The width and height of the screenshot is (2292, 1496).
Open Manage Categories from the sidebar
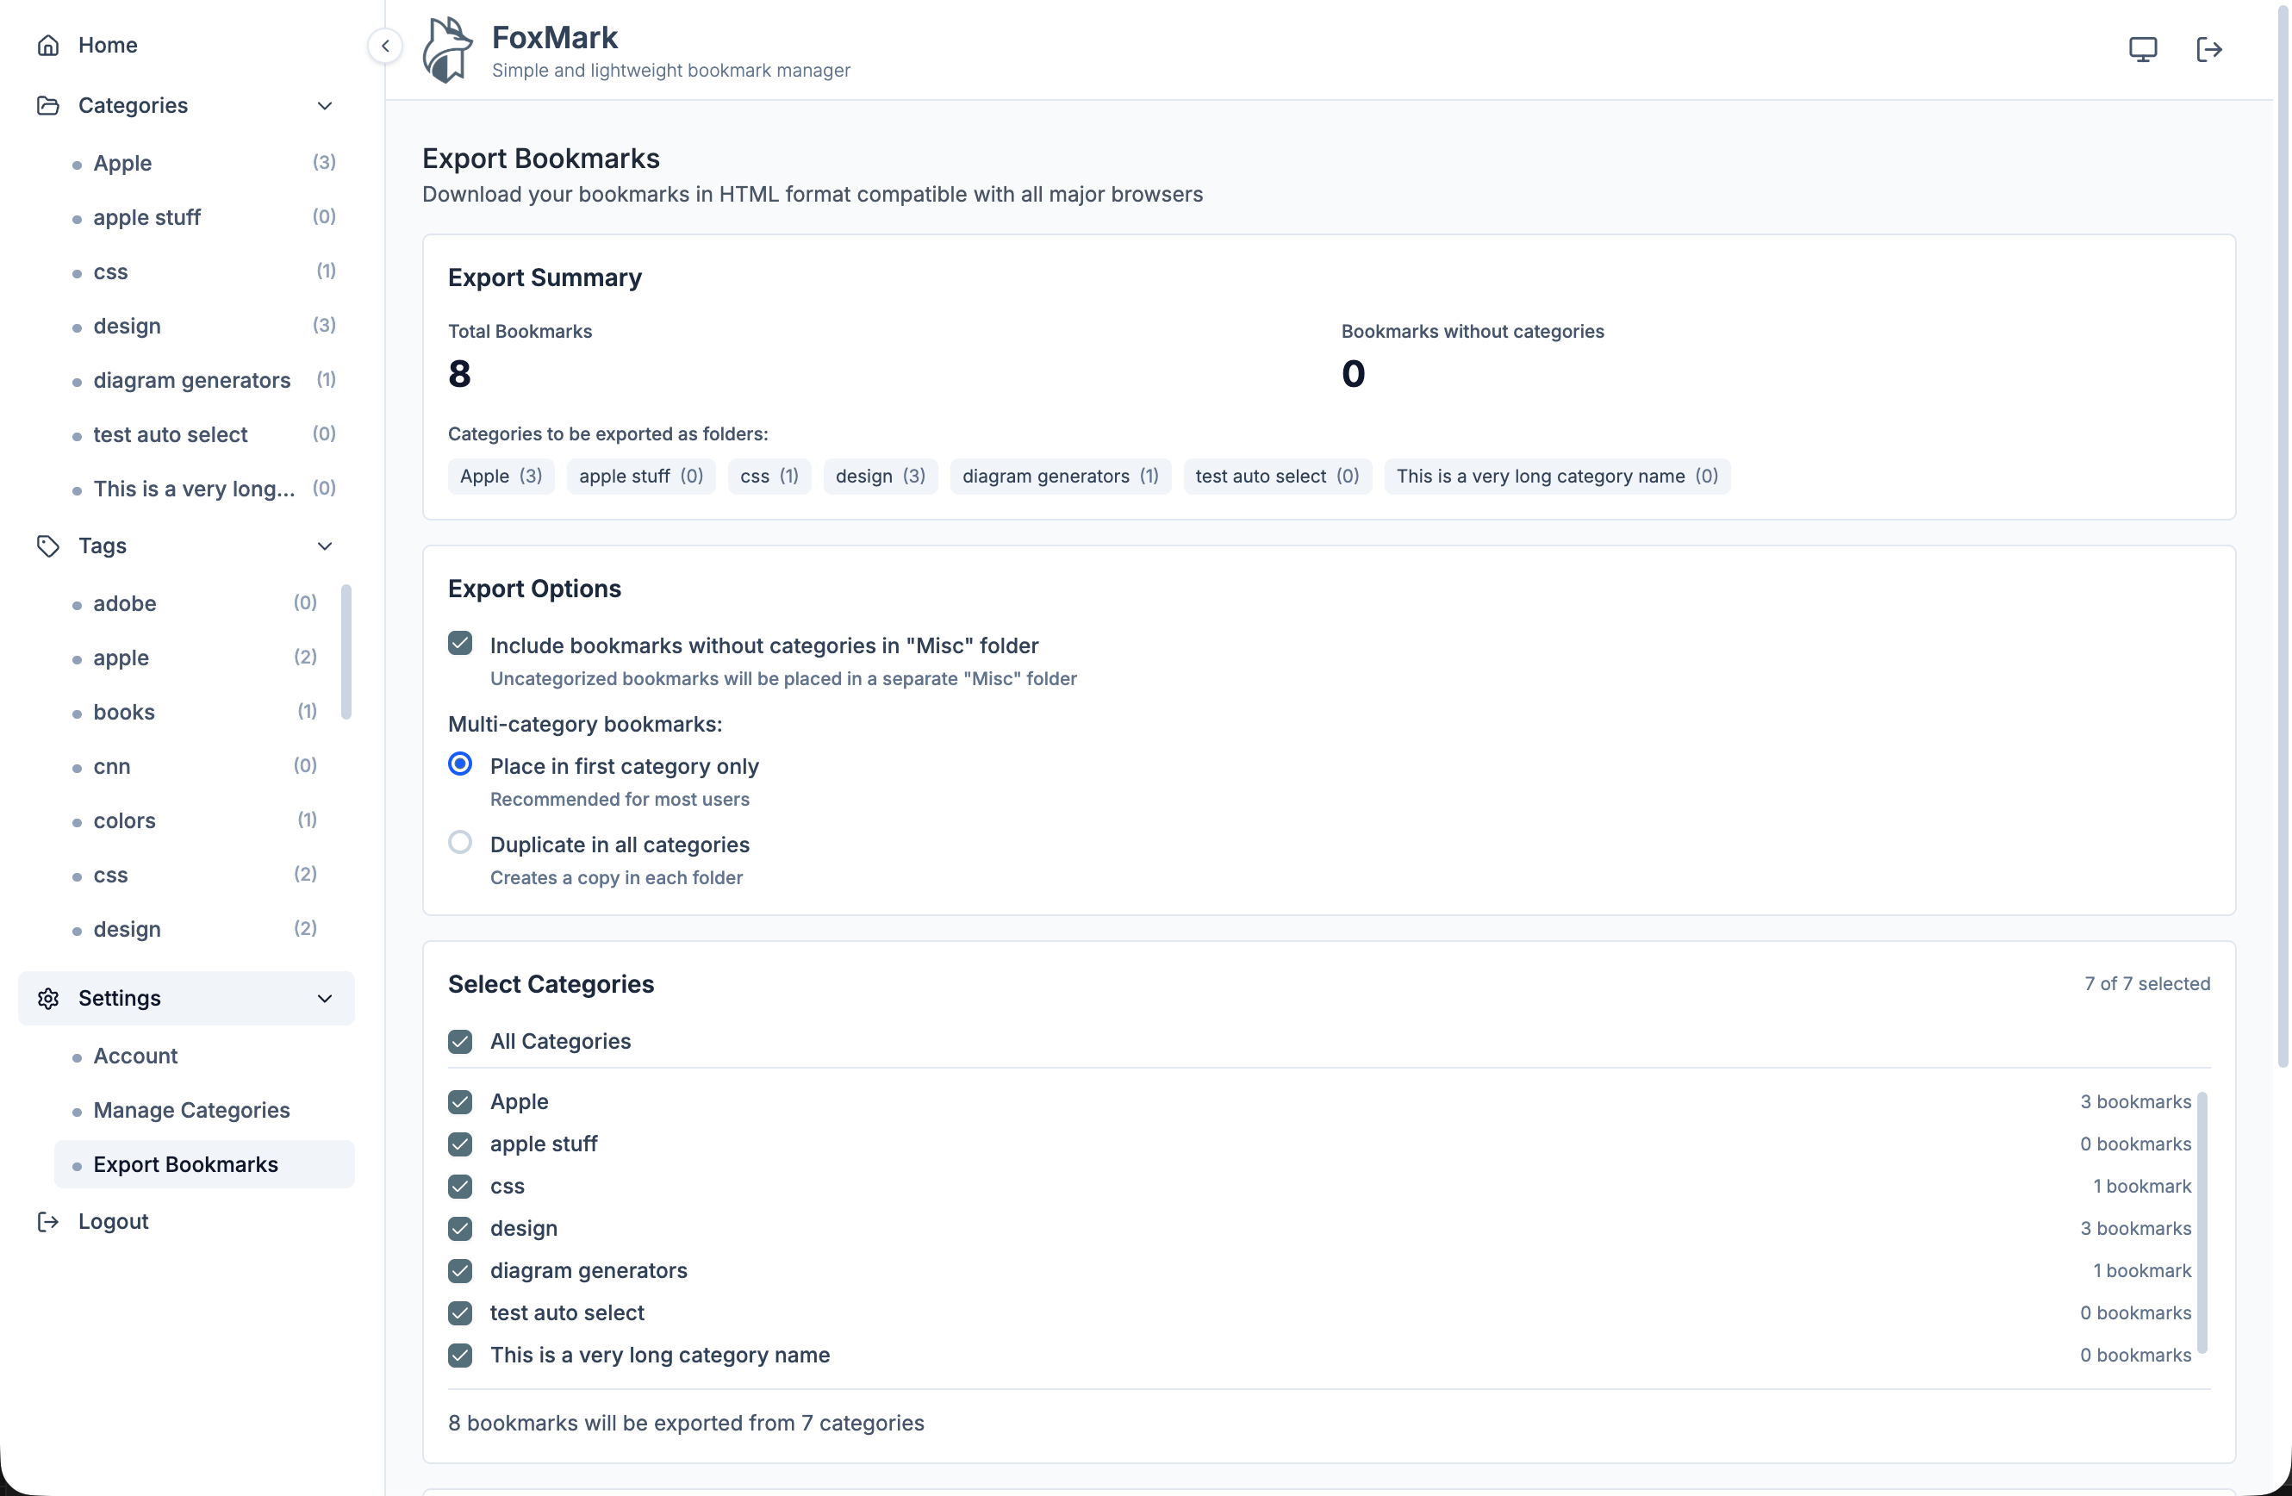tap(190, 1110)
